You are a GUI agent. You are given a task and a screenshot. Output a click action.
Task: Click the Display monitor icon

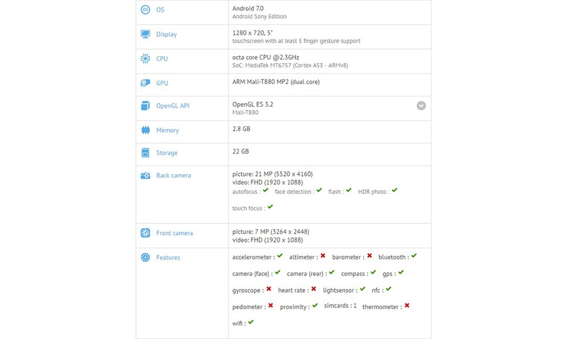(x=145, y=34)
